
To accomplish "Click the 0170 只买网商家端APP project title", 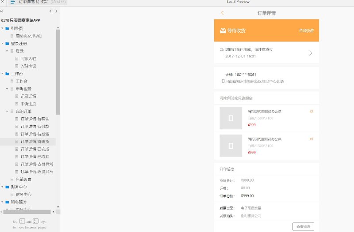I will 20,20.
